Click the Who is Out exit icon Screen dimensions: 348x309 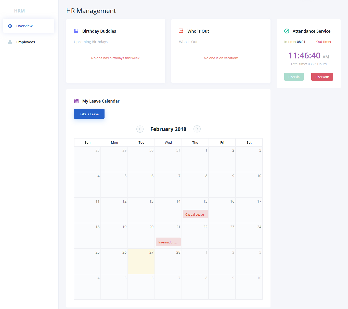[x=181, y=31]
